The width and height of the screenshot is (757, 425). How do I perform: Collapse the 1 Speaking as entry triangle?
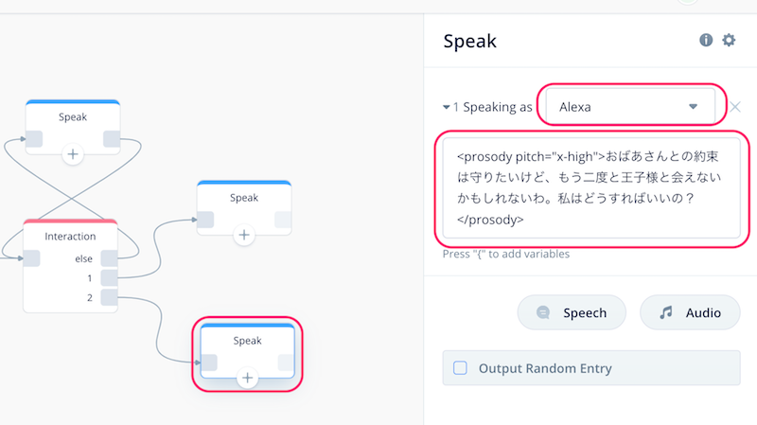[x=446, y=107]
